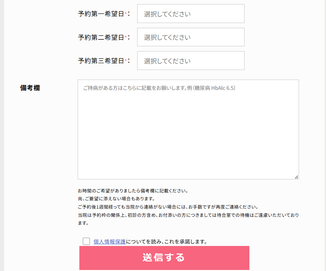Grab the textarea resize handle corner
326x271 pixels.
[x=297, y=177]
